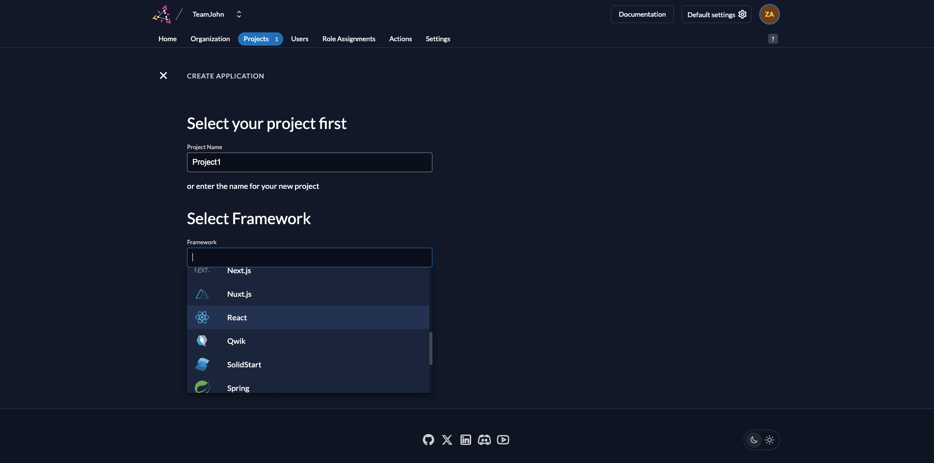Click the React atom icon
The image size is (934, 463).
[202, 317]
